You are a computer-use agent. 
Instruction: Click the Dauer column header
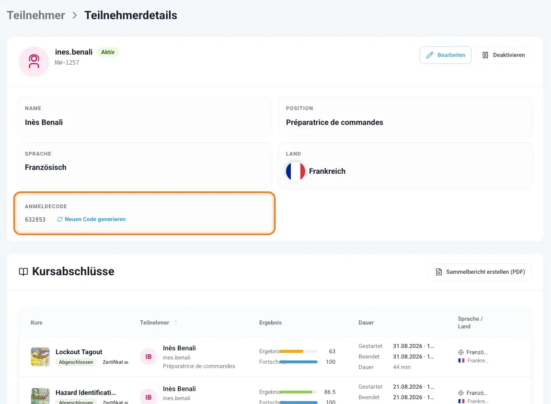[366, 323]
